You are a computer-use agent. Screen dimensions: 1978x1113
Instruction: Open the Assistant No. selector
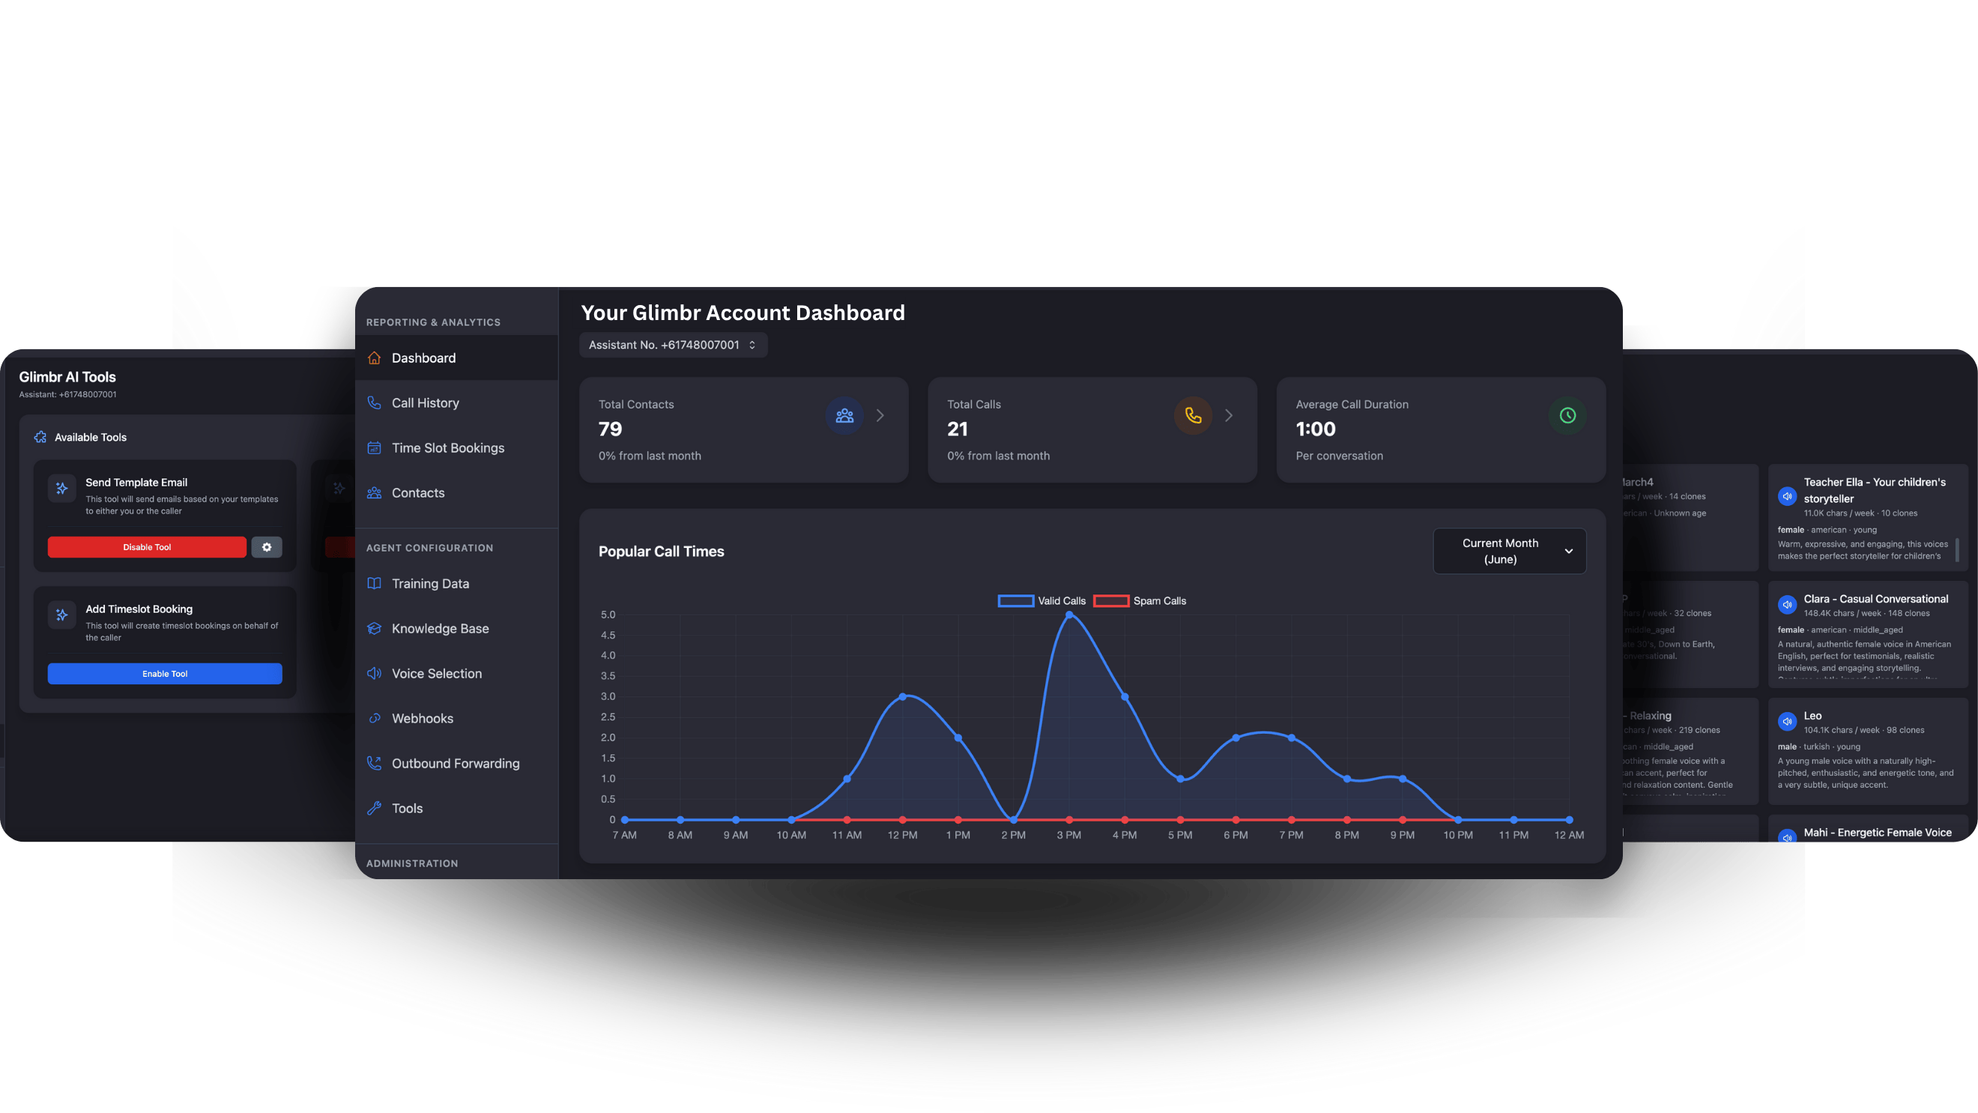(673, 345)
